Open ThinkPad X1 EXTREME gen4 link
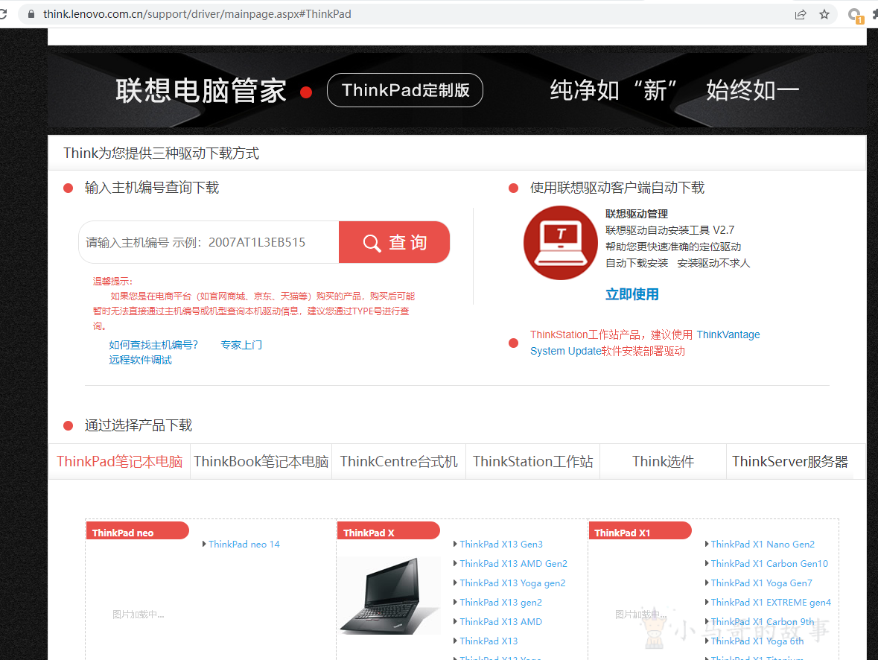Viewport: 878px width, 660px height. [771, 603]
